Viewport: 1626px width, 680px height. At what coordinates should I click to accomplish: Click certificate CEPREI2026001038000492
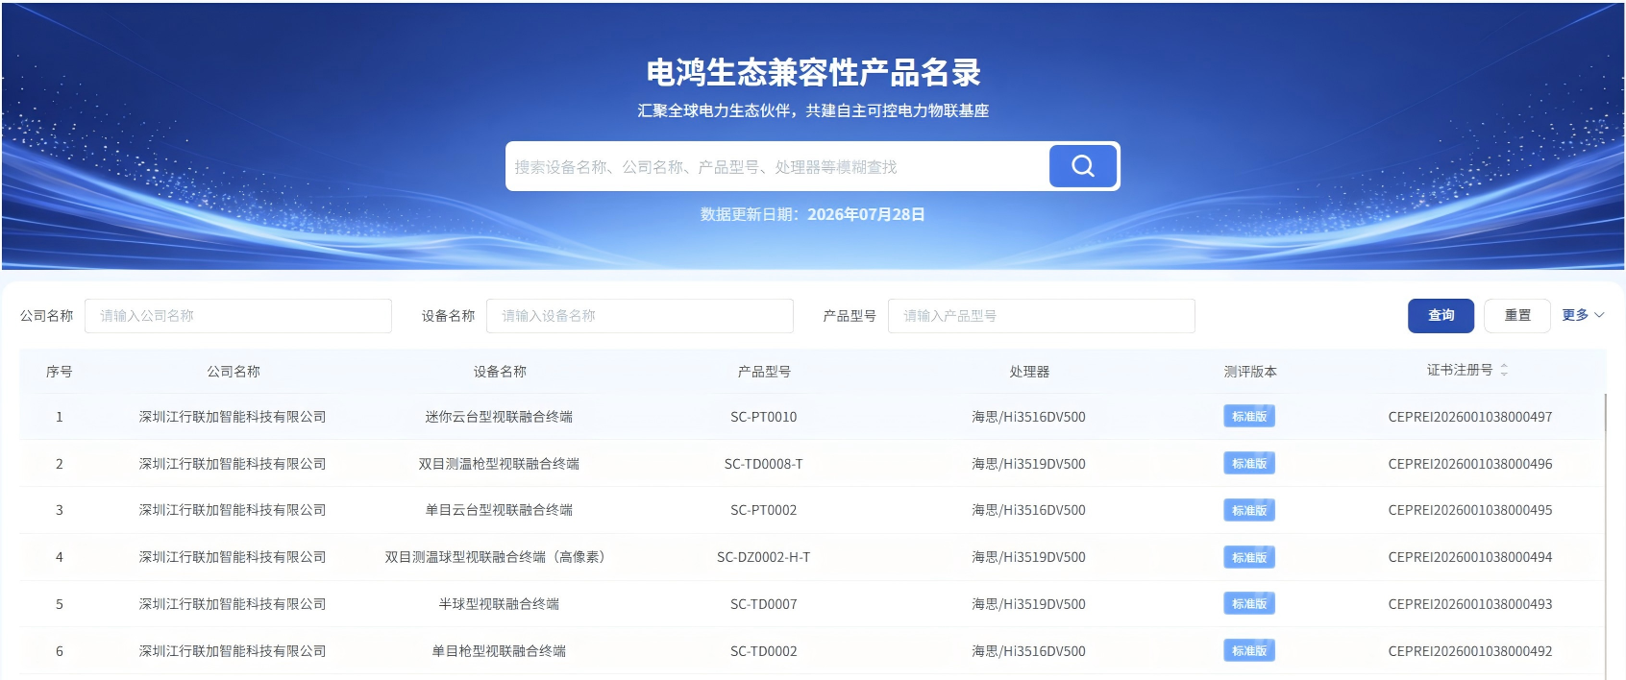pos(1470,651)
